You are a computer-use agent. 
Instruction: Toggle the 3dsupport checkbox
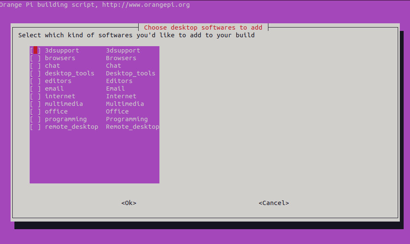click(36, 50)
